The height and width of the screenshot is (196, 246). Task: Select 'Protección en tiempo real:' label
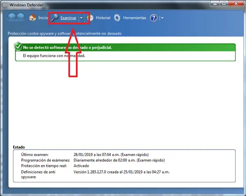coord(44,166)
